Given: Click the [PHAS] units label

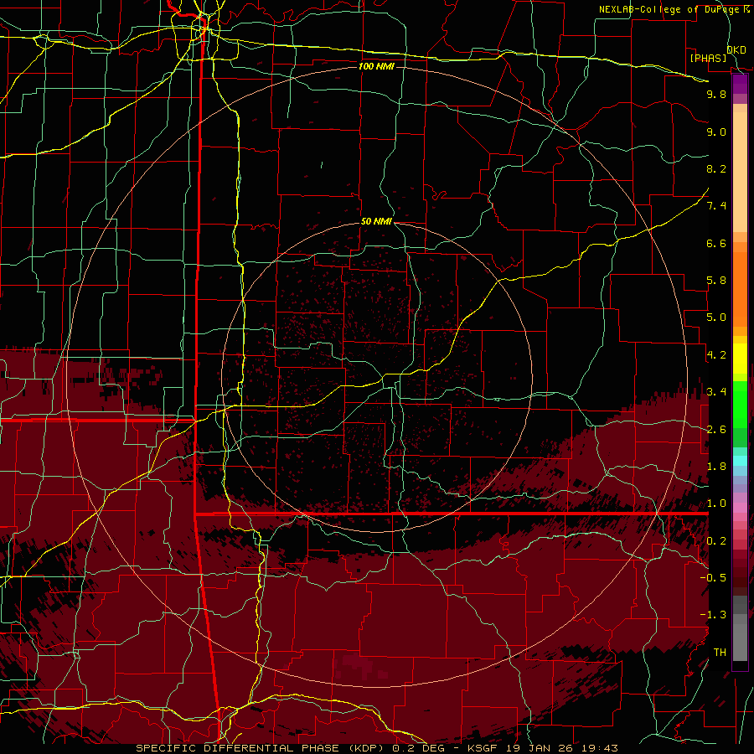Looking at the screenshot, I should click(708, 58).
